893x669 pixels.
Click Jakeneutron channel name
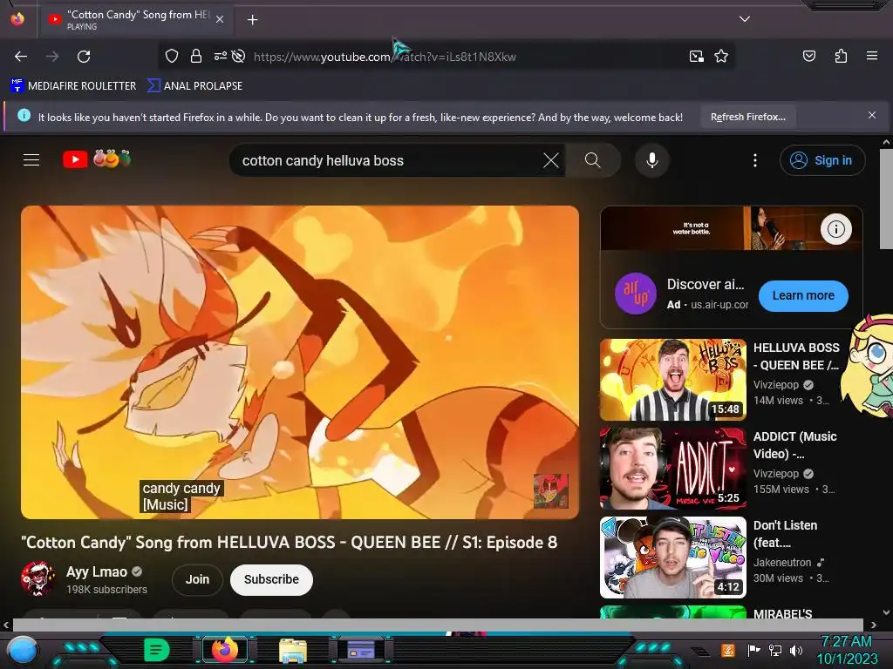pos(782,562)
